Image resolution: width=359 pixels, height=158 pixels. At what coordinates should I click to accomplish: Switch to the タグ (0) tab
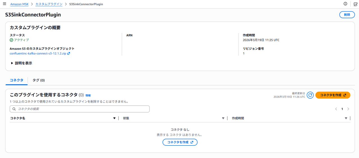pyautogui.click(x=38, y=80)
